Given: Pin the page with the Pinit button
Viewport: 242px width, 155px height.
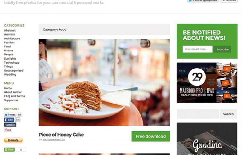Looking at the screenshot, I should 8,130.
